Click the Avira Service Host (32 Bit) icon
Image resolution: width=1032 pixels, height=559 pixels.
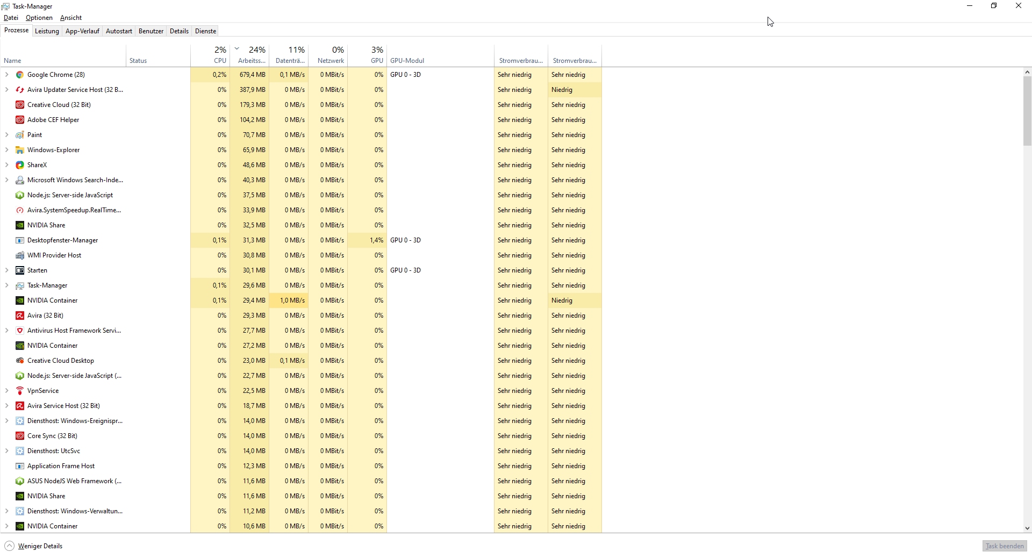click(20, 406)
